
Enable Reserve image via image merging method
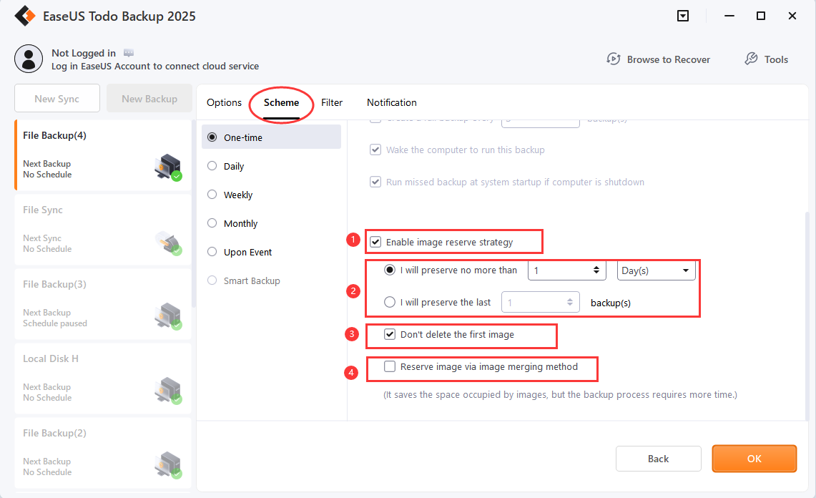click(x=390, y=367)
